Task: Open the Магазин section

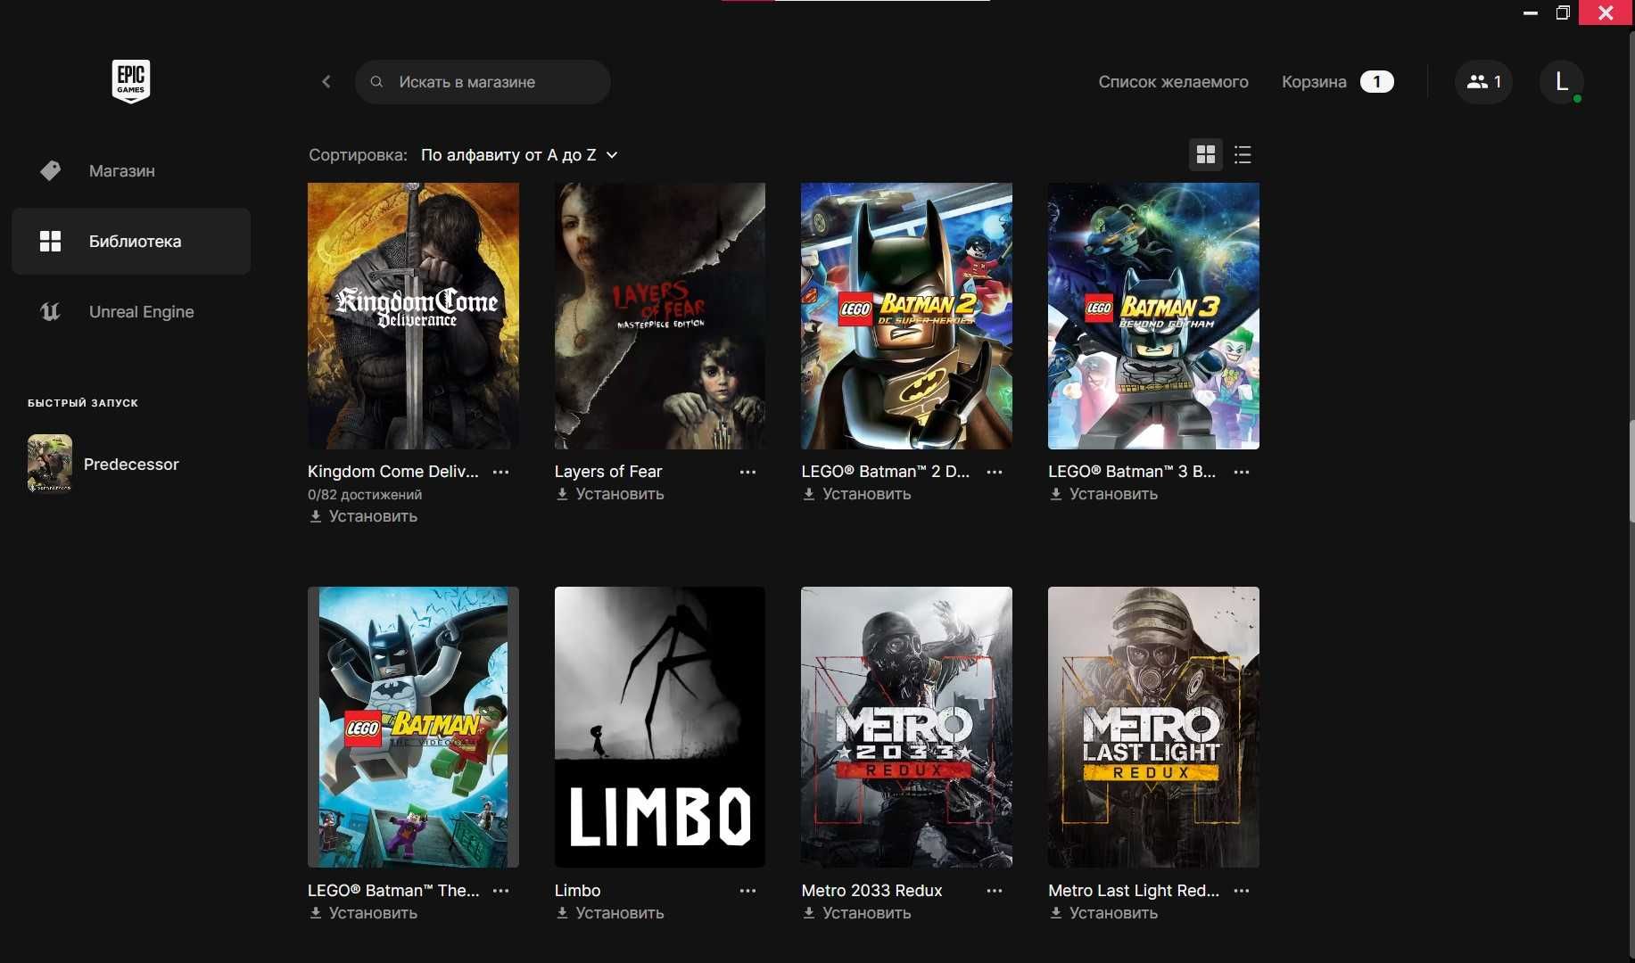Action: coord(131,170)
